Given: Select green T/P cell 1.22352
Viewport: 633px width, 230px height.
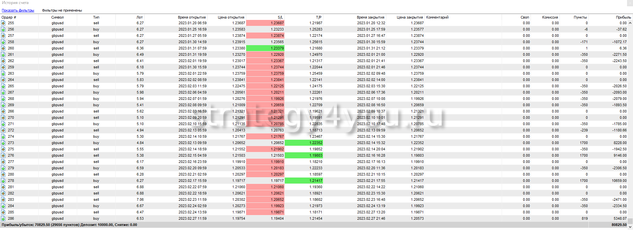Looking at the screenshot, I should (x=304, y=143).
